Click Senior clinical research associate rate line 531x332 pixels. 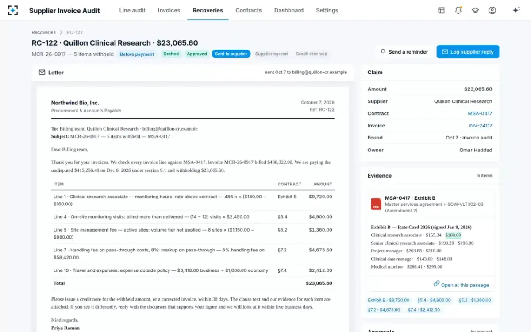pos(422,243)
